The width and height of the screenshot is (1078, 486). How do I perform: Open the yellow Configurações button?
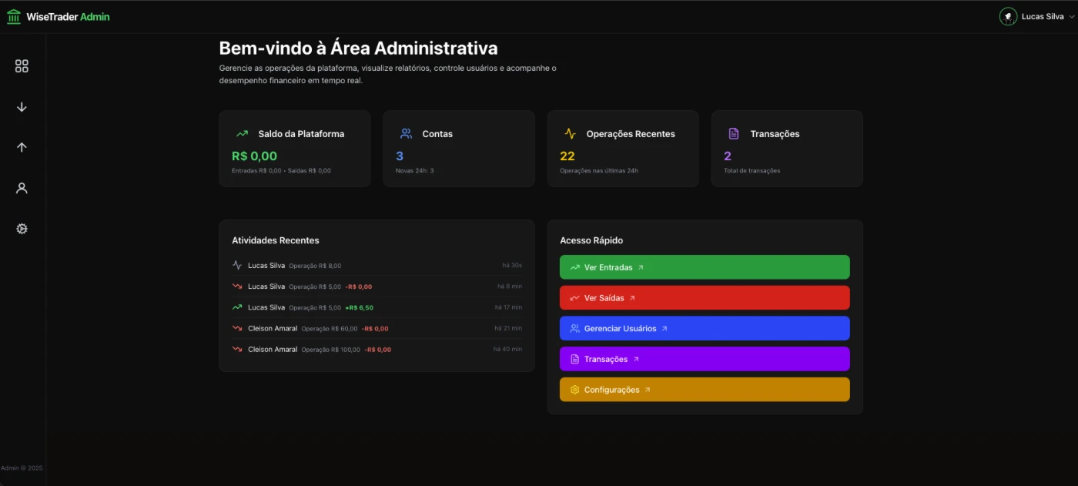click(x=704, y=390)
